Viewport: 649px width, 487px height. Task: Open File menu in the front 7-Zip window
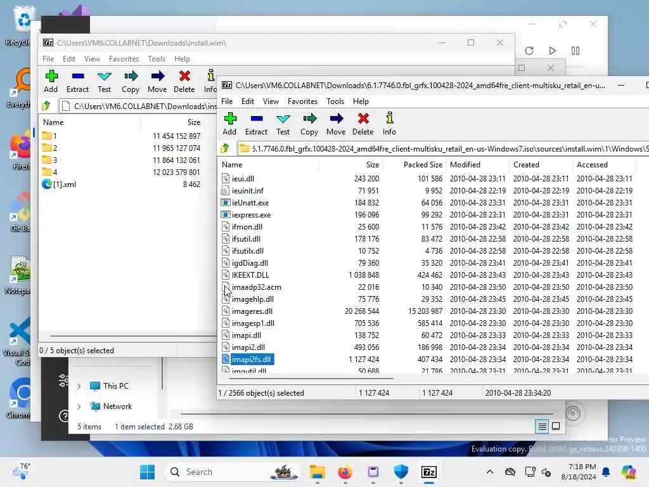pyautogui.click(x=227, y=101)
